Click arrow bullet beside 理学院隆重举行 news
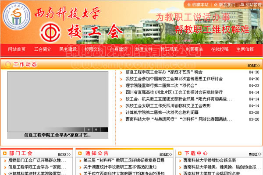The height and width of the screenshot is (175, 263). tap(121, 86)
